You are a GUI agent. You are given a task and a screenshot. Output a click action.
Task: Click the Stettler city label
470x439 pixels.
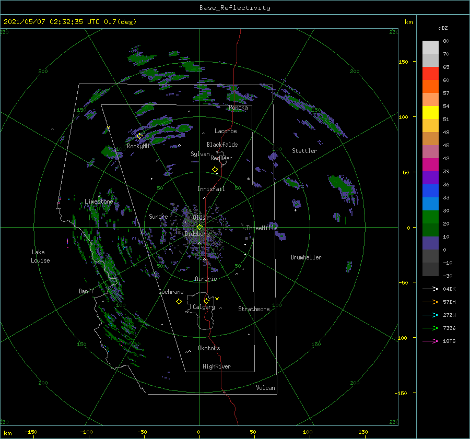(x=304, y=151)
